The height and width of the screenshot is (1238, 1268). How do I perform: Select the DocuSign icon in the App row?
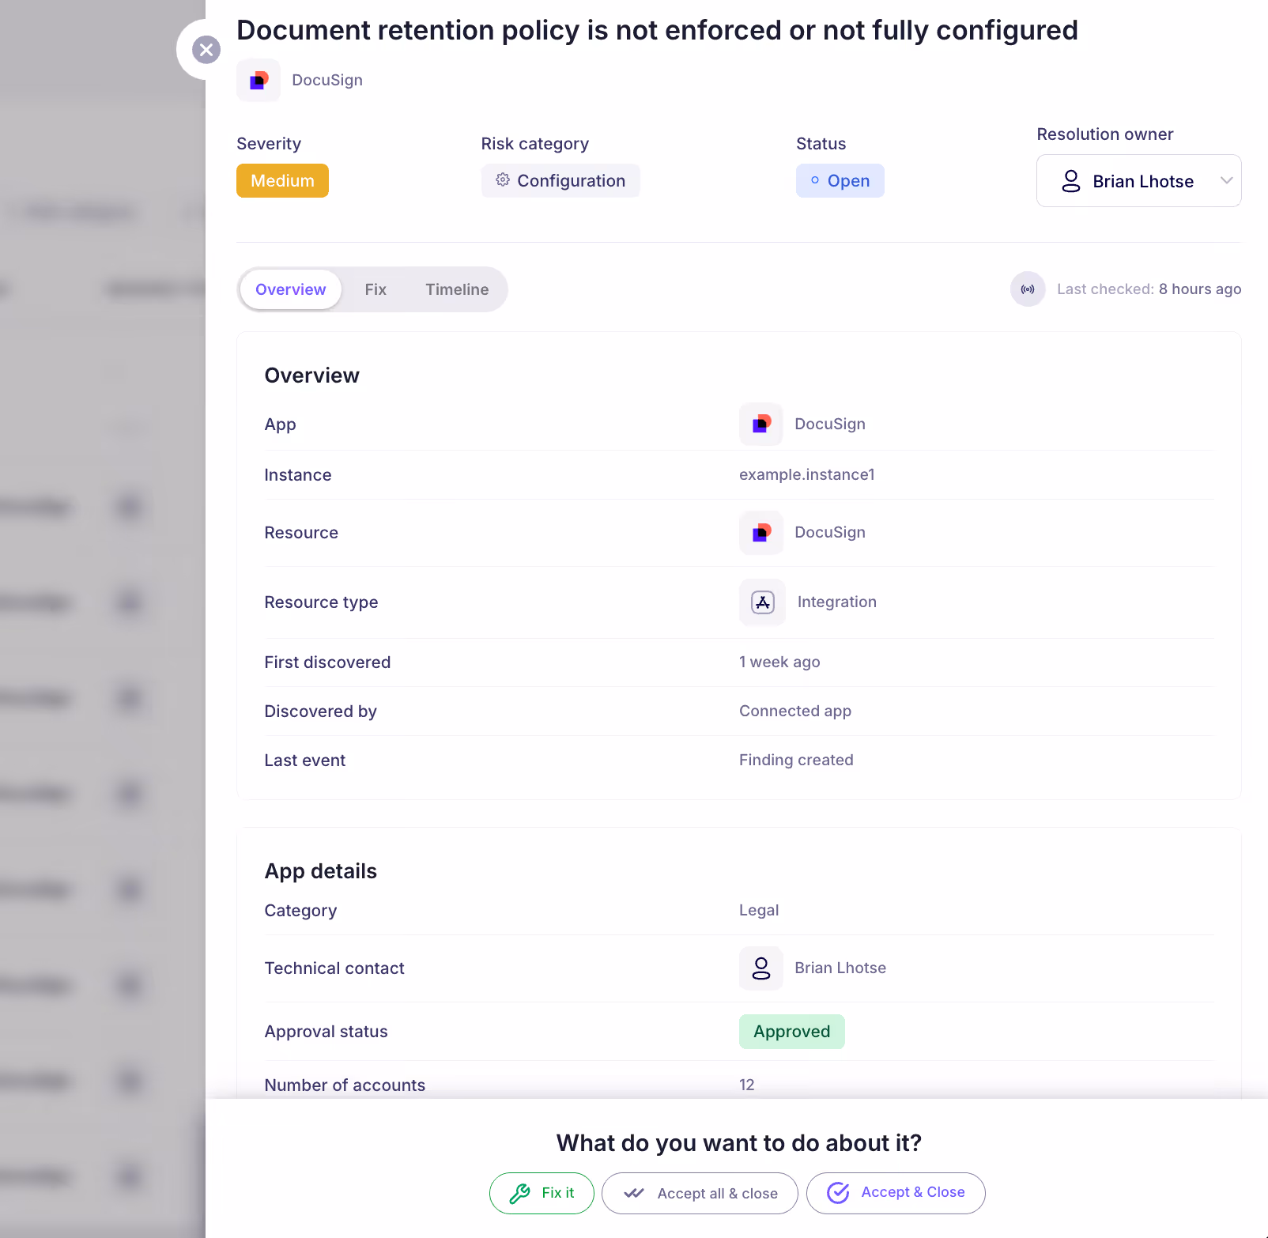point(760,424)
